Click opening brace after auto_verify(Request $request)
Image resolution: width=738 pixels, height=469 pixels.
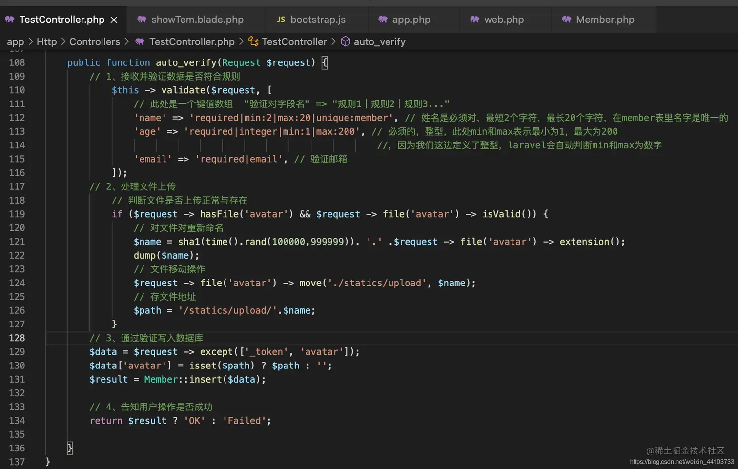pos(325,63)
